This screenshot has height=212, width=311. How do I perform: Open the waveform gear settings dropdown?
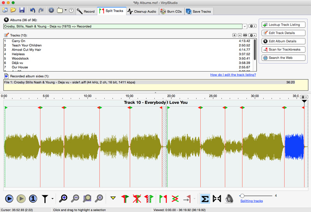pos(304,97)
